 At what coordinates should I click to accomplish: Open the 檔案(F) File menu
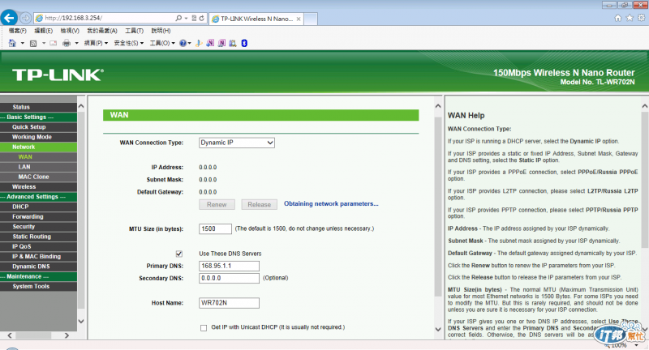tap(18, 31)
